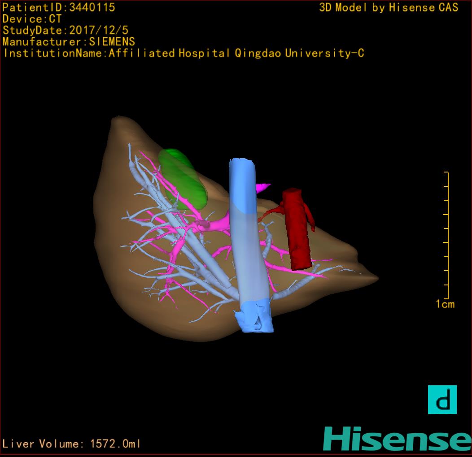Click the InstitutionName text line
Screen dimensions: 472x457
[183, 53]
